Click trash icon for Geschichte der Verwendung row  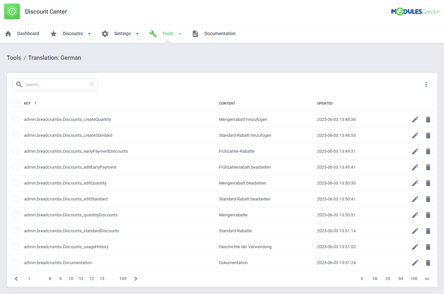[x=428, y=247]
